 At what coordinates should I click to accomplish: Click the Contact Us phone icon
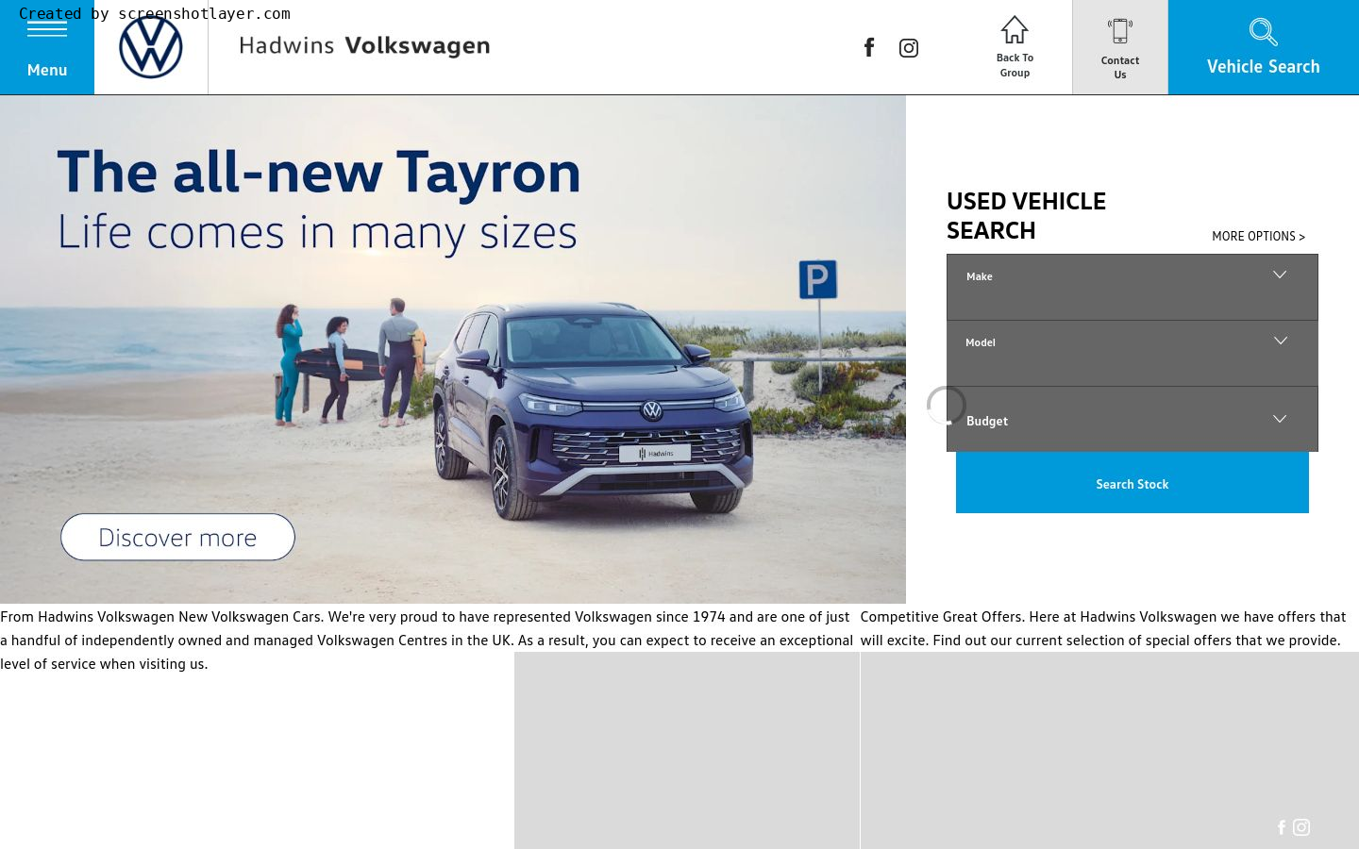click(1120, 31)
